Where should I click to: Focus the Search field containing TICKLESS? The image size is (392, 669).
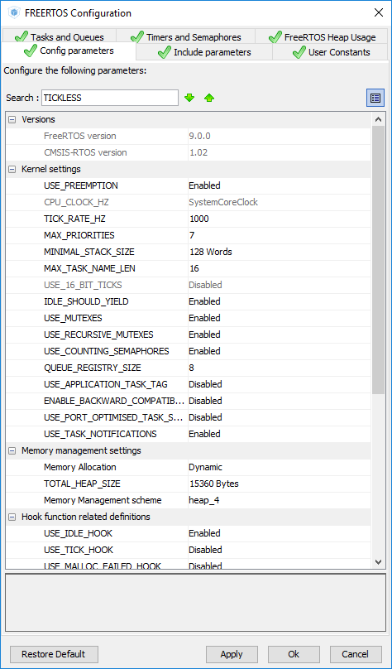[110, 98]
